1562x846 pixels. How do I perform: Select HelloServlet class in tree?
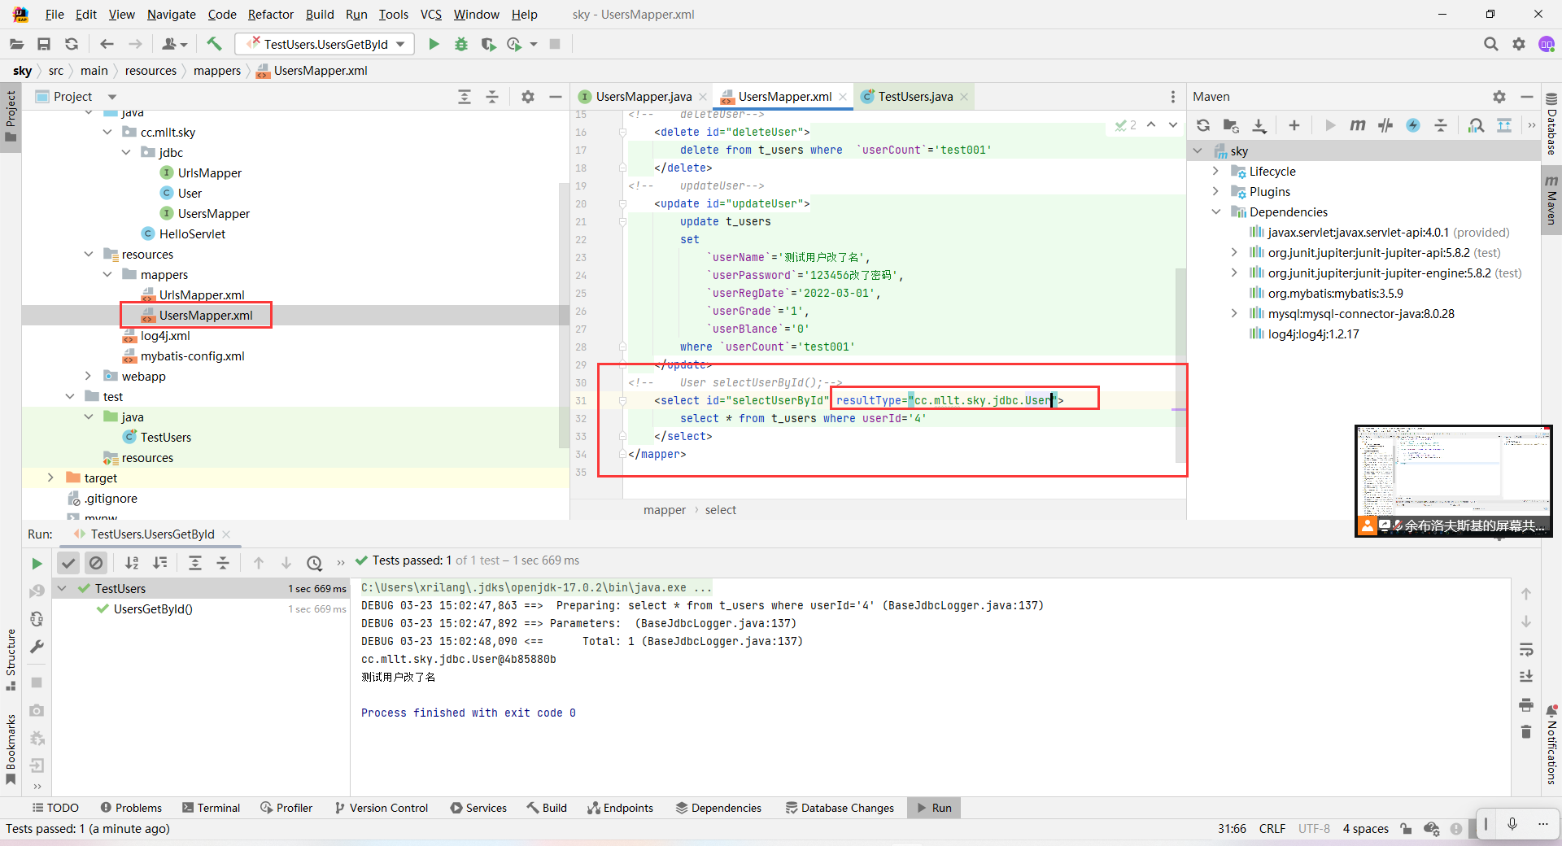click(x=192, y=233)
